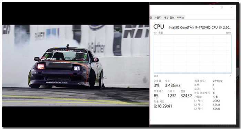This screenshot has height=129, width=241.
Task: Minimize the Task Manager window
Action: pyautogui.click(x=213, y=8)
